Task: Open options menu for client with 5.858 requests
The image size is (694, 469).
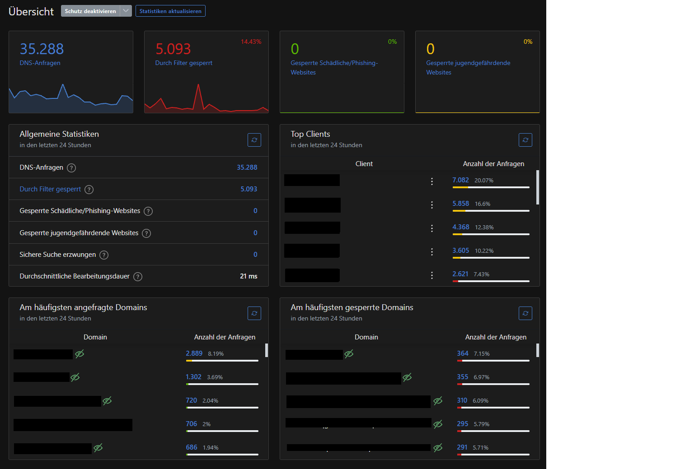Action: point(432,204)
